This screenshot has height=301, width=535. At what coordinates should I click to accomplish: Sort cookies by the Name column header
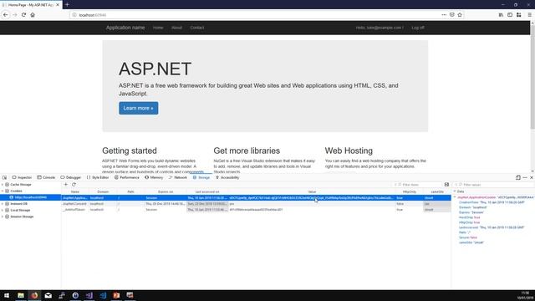pos(75,191)
